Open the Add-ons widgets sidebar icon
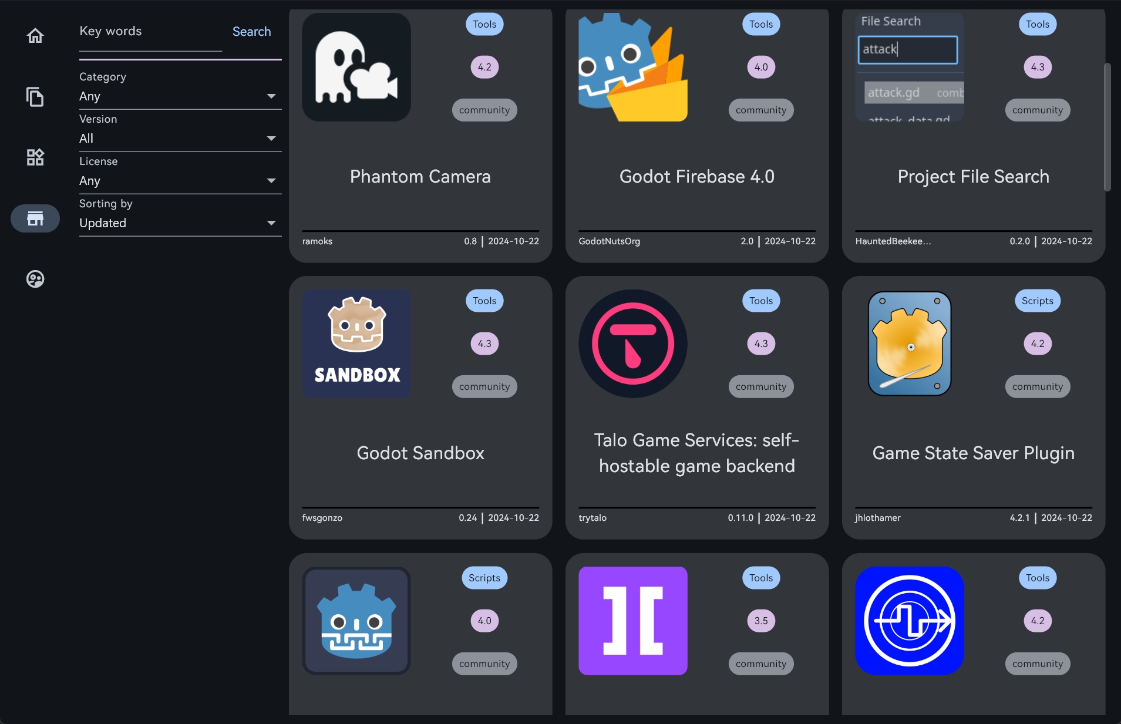Image resolution: width=1121 pixels, height=724 pixels. tap(35, 157)
